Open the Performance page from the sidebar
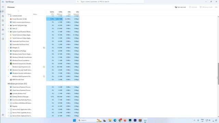219x123 pixels. (x=3, y=16)
